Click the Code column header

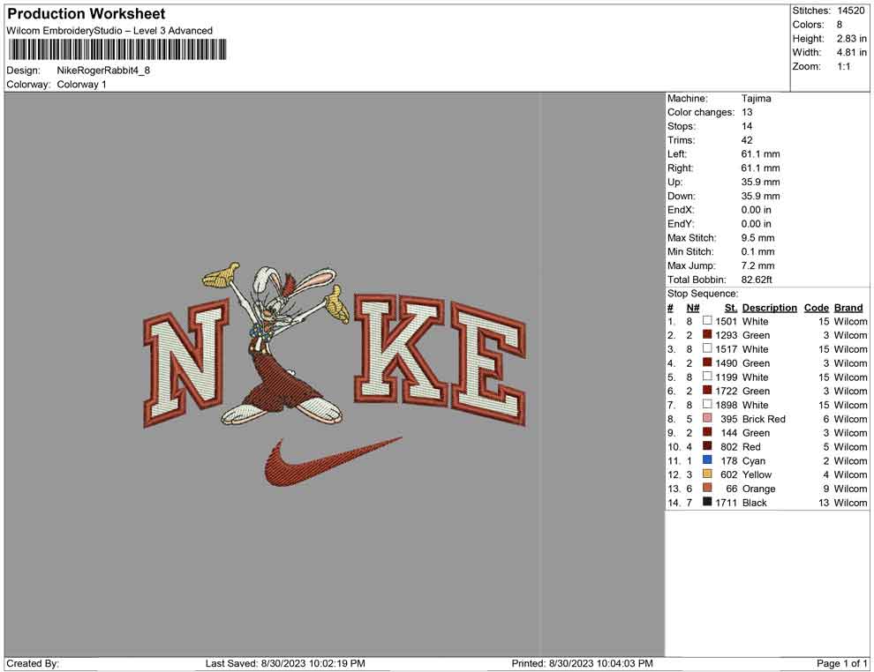(x=816, y=308)
